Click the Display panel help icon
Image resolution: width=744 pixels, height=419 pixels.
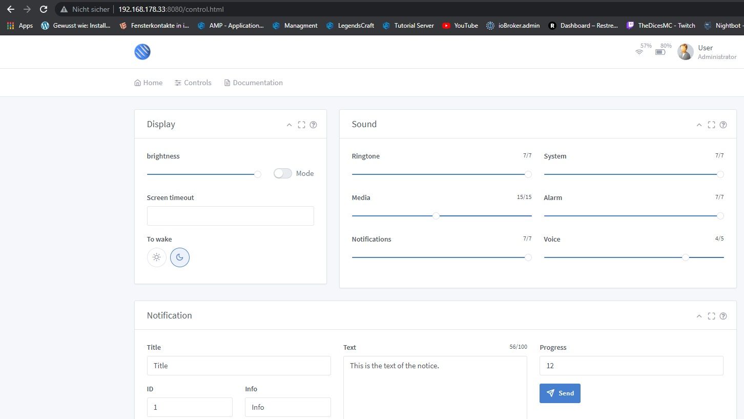[x=313, y=125]
